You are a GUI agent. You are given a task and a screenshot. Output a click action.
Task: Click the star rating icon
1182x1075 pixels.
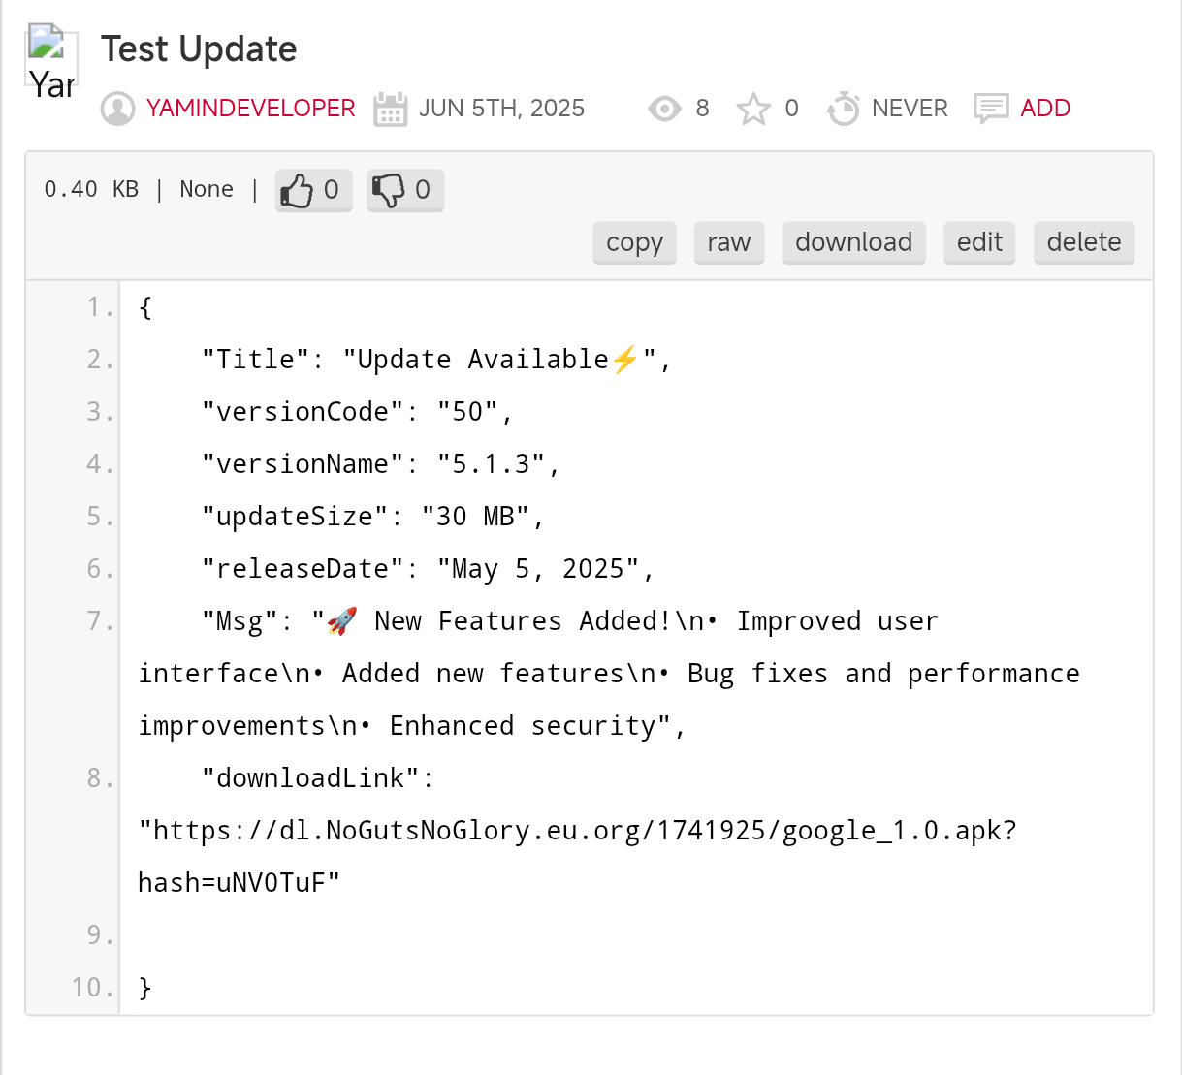pos(753,109)
